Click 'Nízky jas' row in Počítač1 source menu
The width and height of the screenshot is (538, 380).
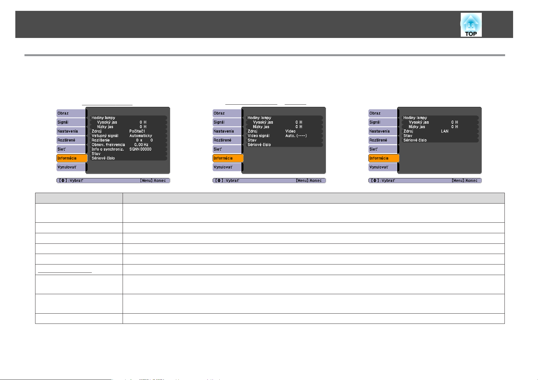[128, 127]
